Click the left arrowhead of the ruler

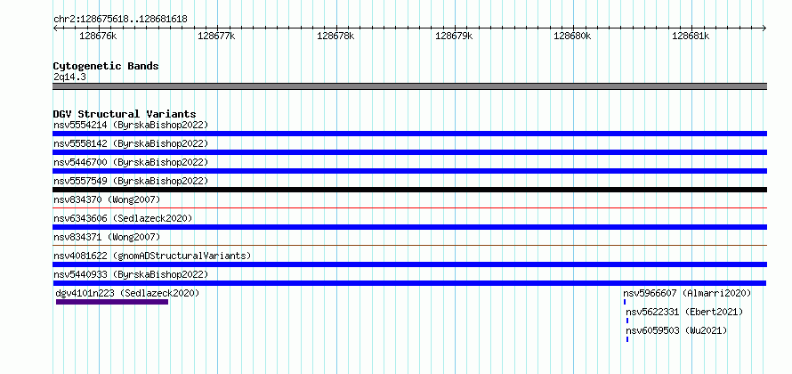(x=55, y=28)
